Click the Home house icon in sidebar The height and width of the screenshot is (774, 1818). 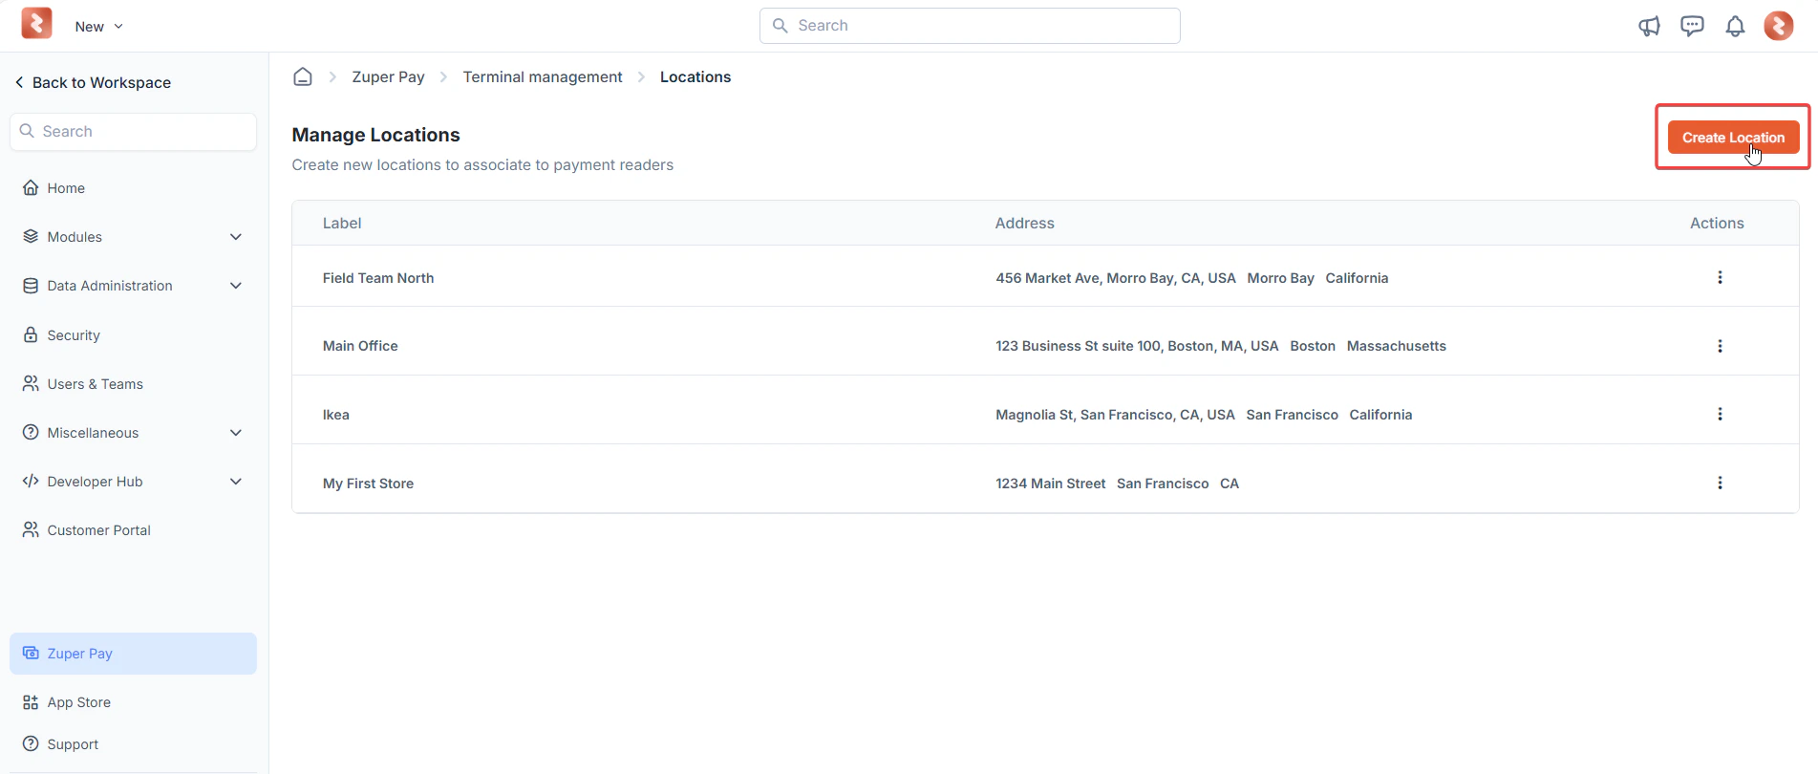click(31, 187)
